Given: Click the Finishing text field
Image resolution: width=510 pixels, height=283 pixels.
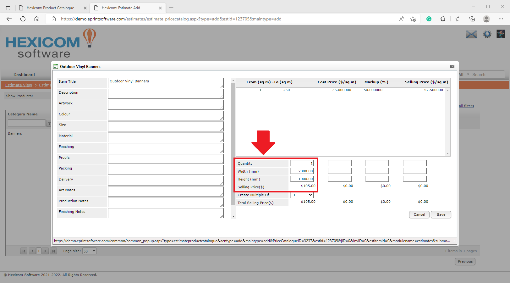Looking at the screenshot, I should 166,148.
